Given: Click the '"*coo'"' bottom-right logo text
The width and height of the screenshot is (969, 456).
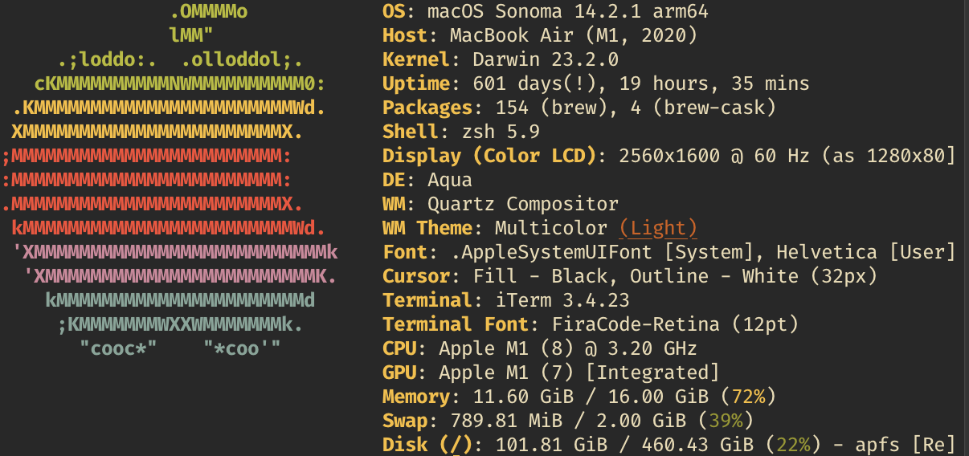Looking at the screenshot, I should click(x=242, y=349).
